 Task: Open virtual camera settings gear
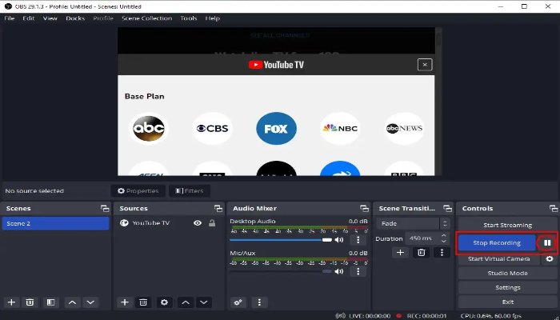click(x=550, y=259)
